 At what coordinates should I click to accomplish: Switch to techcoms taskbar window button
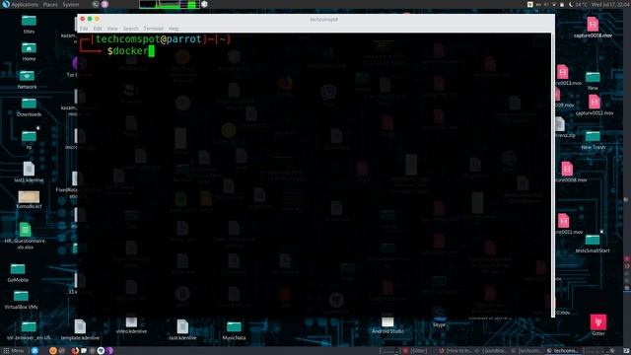(x=563, y=351)
